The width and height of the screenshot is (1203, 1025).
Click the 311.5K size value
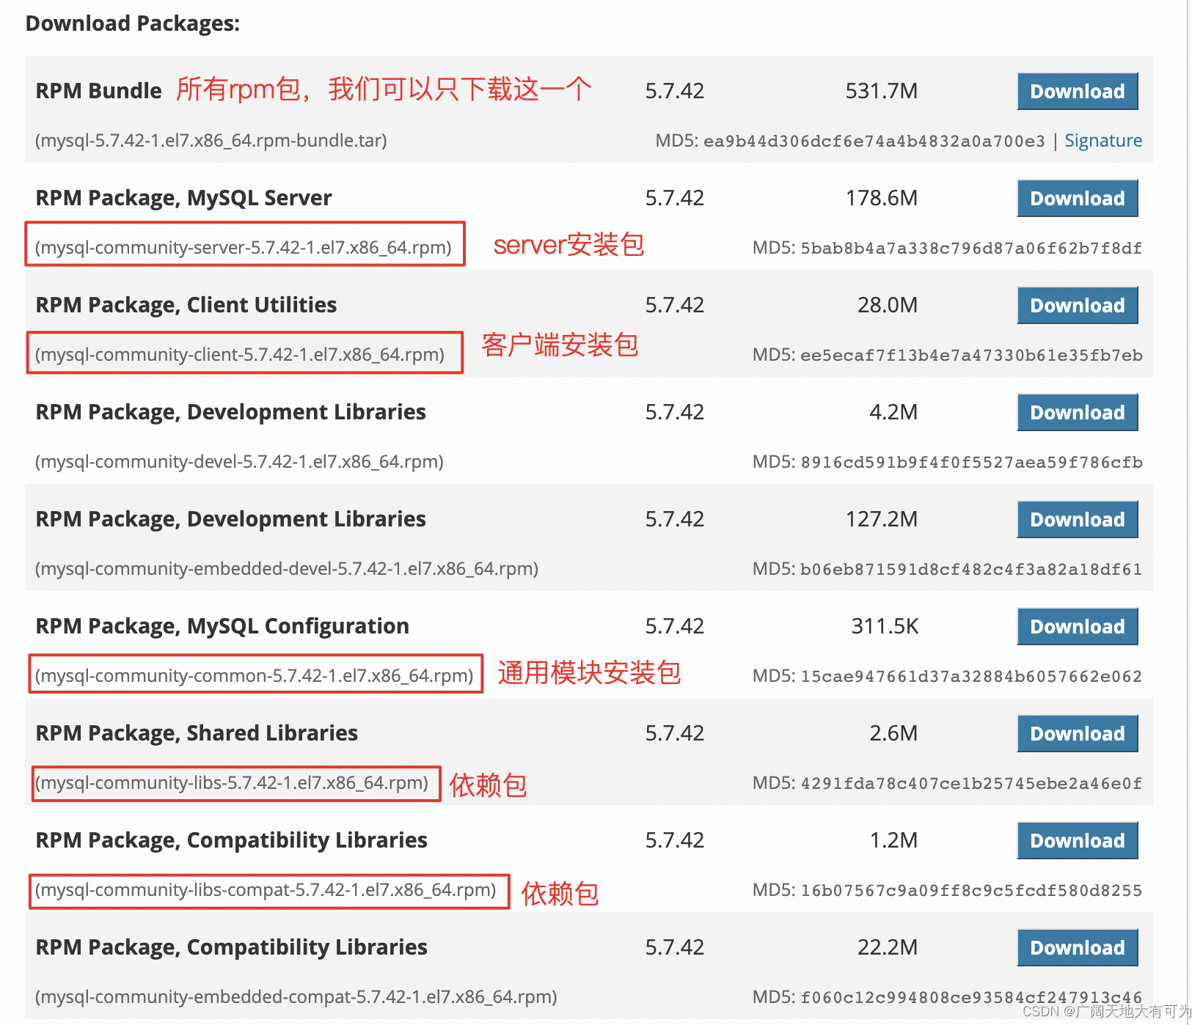click(885, 626)
